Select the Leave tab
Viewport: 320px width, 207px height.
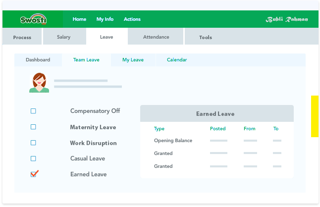107,37
